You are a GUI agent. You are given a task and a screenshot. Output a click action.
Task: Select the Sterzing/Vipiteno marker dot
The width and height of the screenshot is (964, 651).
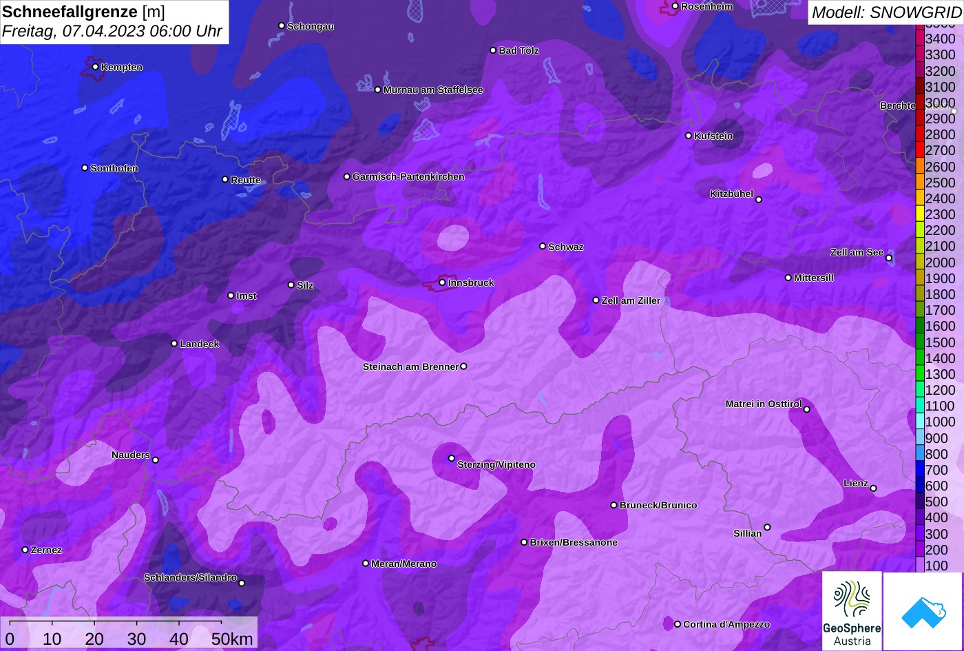coord(452,458)
